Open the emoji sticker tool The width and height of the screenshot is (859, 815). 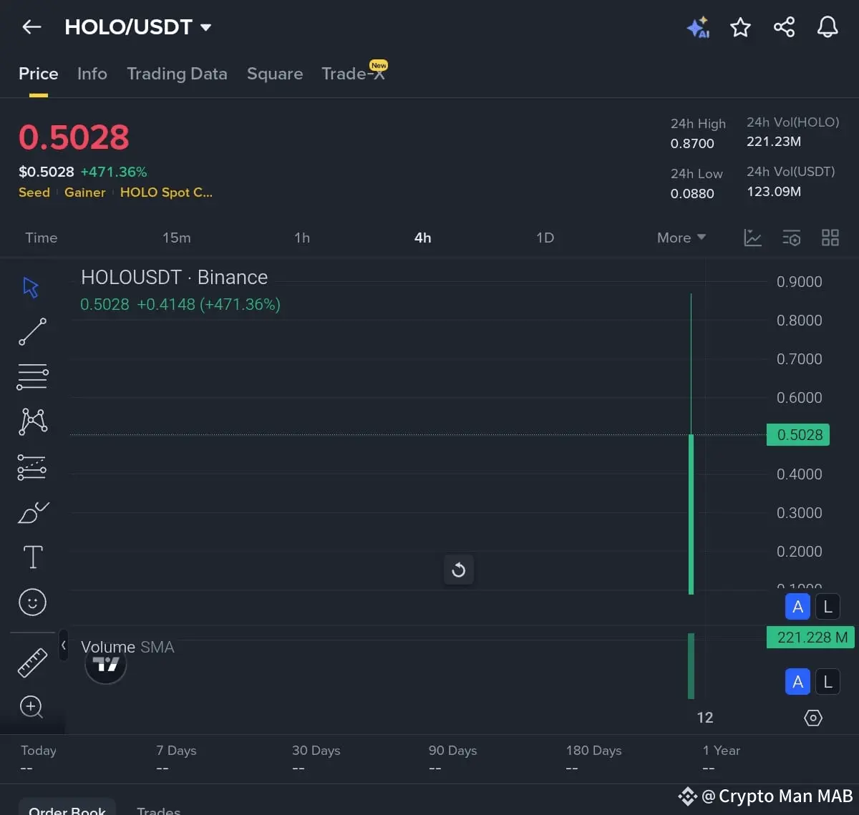tap(32, 602)
